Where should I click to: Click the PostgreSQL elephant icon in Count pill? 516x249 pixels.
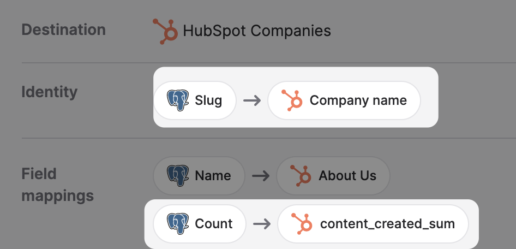(x=178, y=224)
